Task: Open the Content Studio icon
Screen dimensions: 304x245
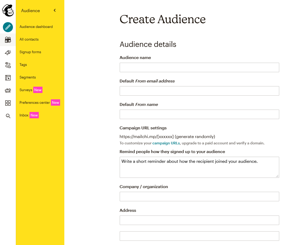Action: tap(8, 90)
